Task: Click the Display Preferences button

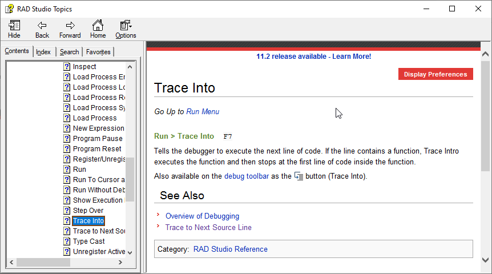Action: (435, 74)
